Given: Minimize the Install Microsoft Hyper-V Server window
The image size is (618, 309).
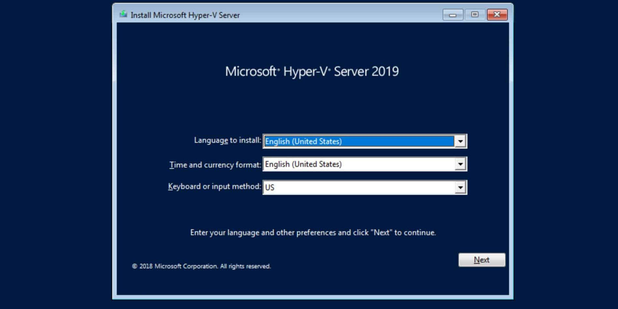Looking at the screenshot, I should [452, 15].
